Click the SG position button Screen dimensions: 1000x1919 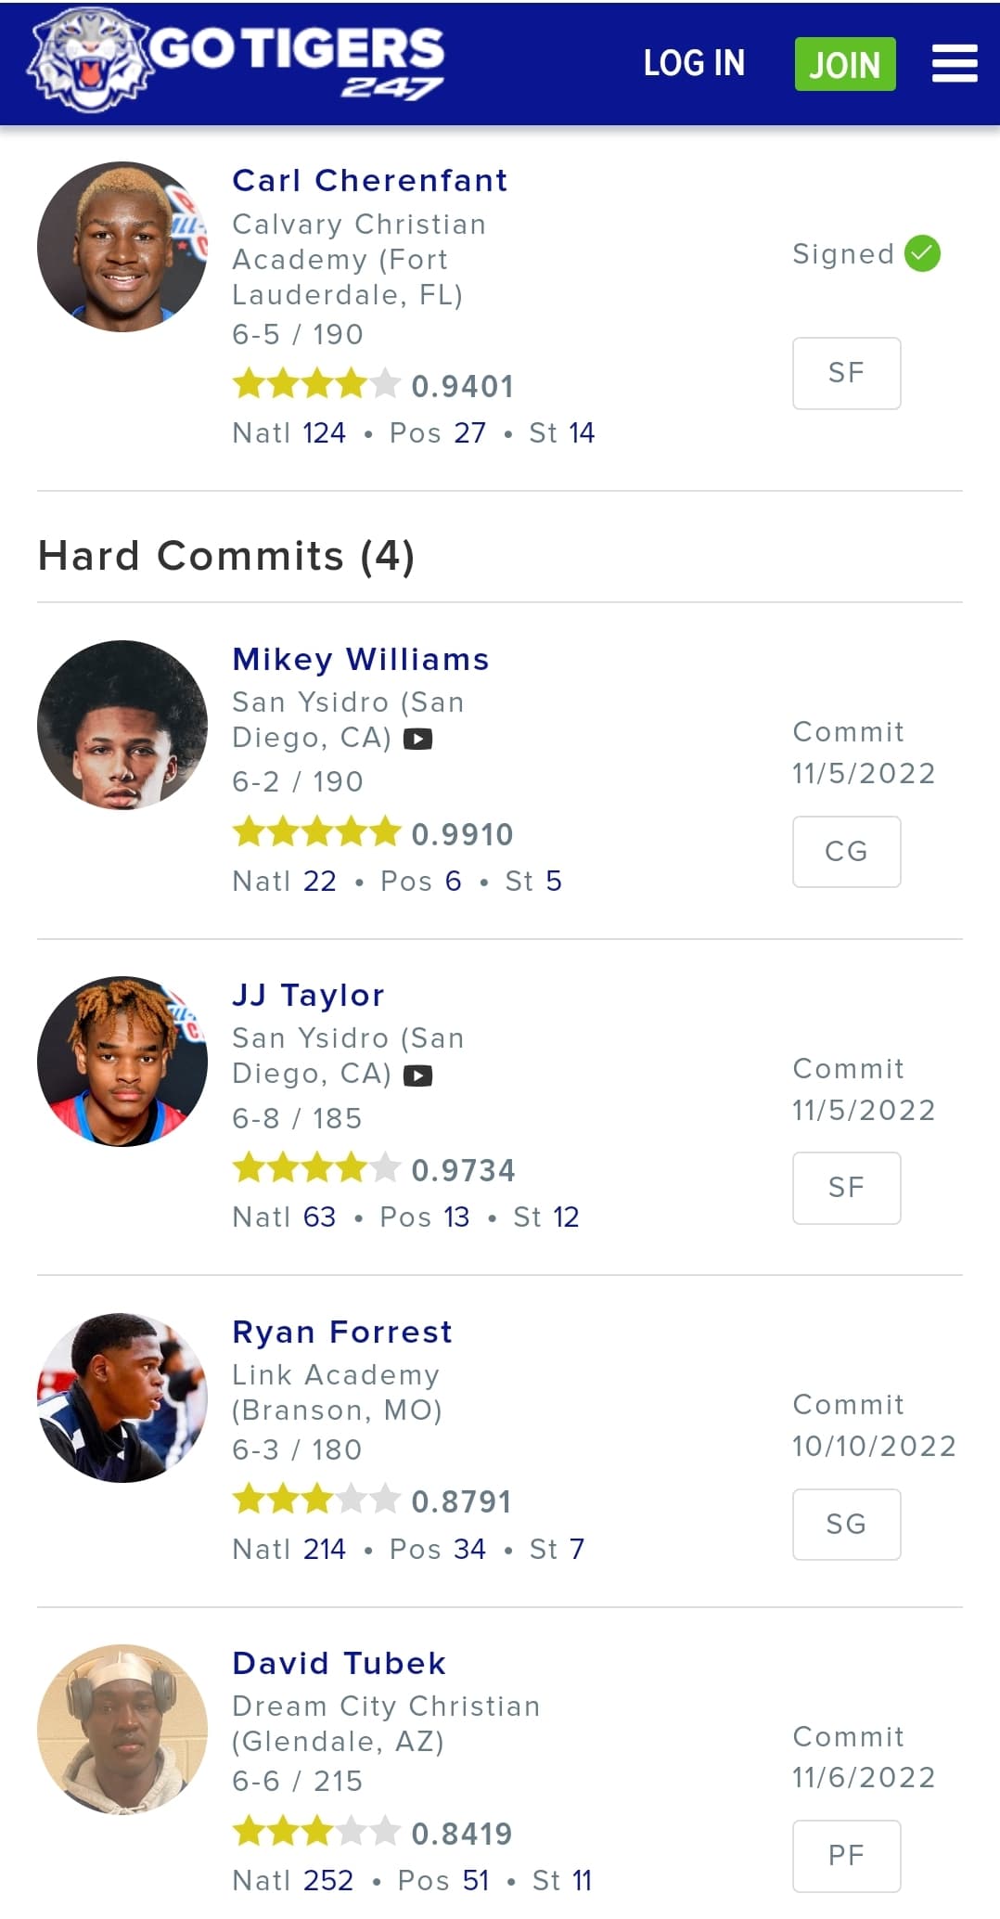(x=846, y=1524)
